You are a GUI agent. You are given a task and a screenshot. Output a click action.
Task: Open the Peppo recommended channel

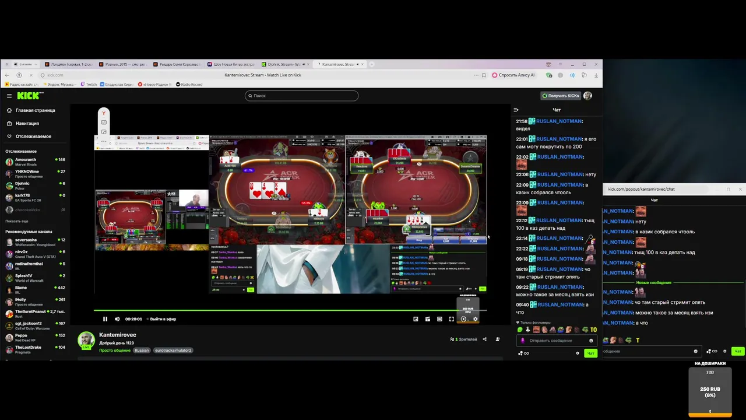tap(35, 338)
